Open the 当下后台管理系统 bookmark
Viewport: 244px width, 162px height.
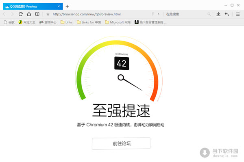tap(150, 22)
